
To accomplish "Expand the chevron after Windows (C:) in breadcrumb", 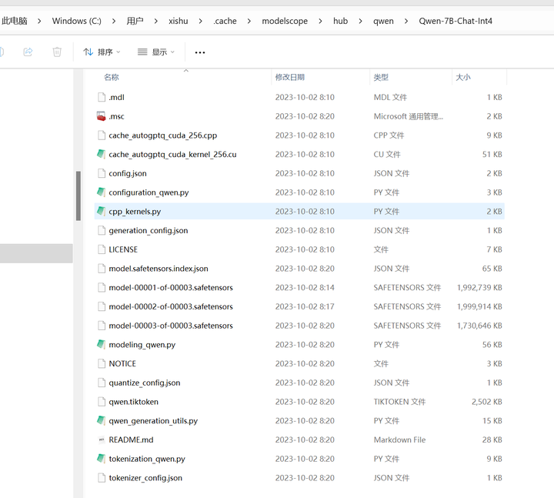I will point(114,22).
